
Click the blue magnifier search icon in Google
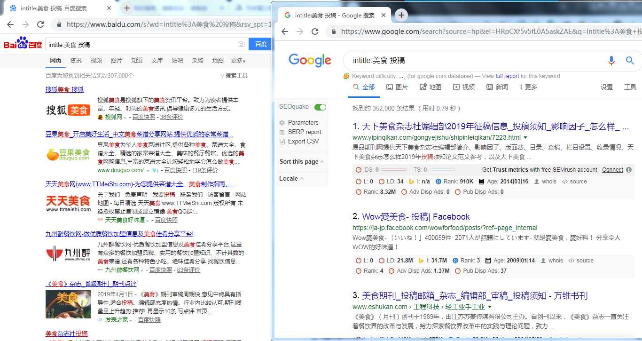tap(630, 60)
